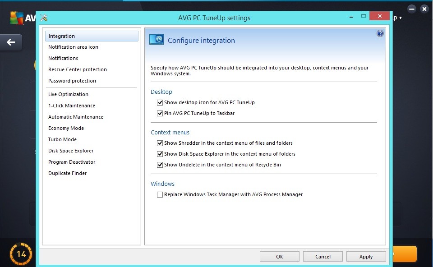
Task: Click the Desktop section heading
Action: pos(161,92)
